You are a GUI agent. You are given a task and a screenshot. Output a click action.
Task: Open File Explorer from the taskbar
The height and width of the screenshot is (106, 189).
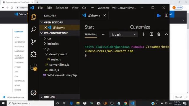pyautogui.click(x=78, y=103)
